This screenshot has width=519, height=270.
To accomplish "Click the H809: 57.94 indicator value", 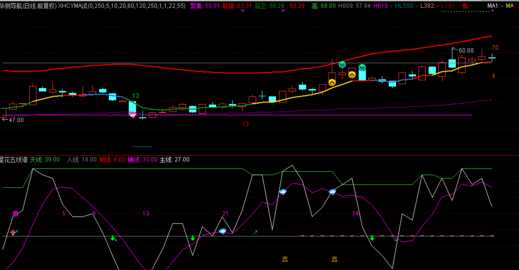I will (354, 5).
